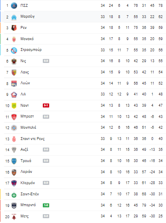Open the Μονπελιέ team name link
Viewport: 166px width, 223px height.
[28, 128]
